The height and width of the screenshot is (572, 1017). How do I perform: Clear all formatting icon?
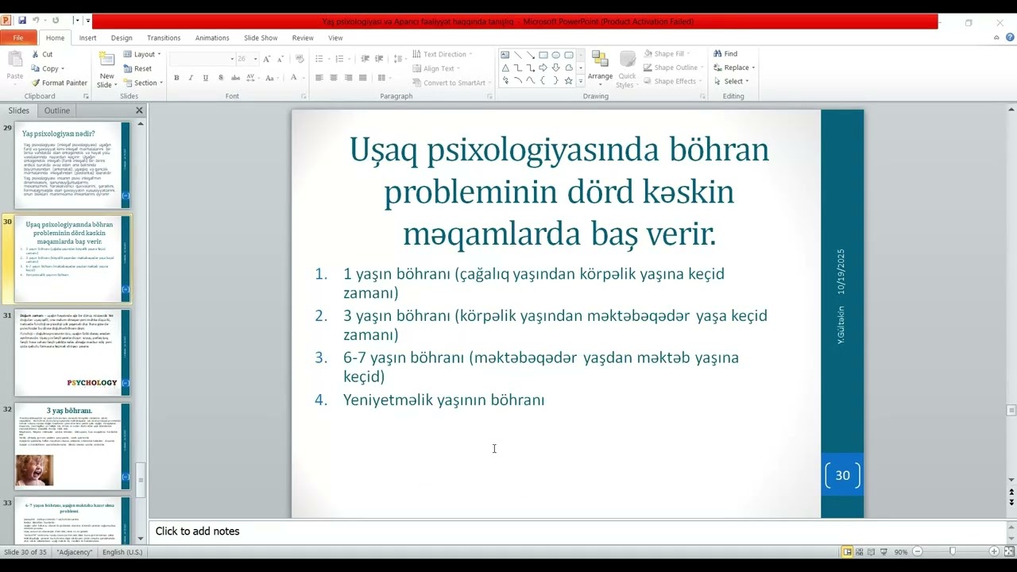pyautogui.click(x=300, y=59)
